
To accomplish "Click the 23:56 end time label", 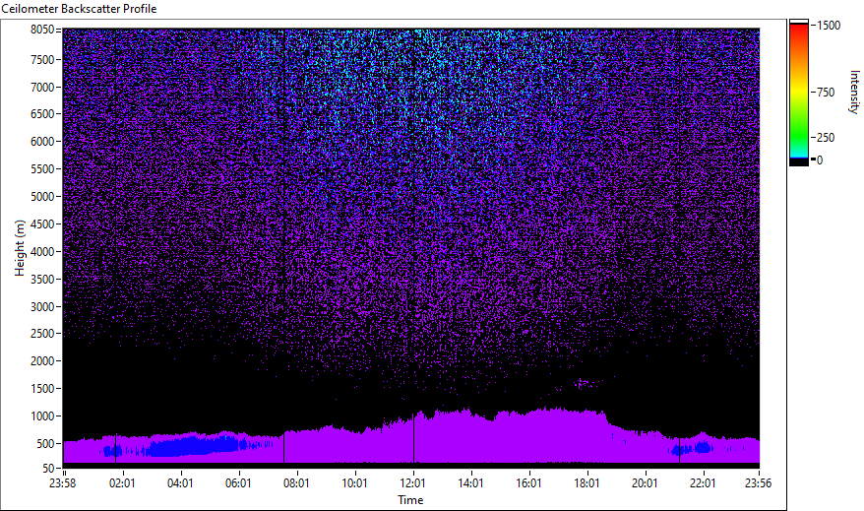I will [758, 483].
